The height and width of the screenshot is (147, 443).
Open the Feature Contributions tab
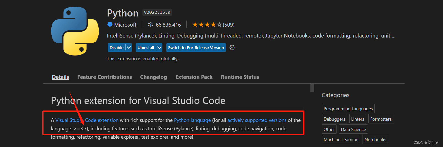104,77
